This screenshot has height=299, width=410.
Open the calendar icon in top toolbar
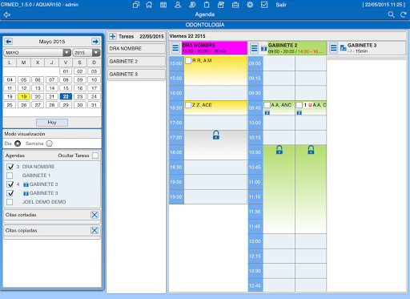click(x=163, y=5)
